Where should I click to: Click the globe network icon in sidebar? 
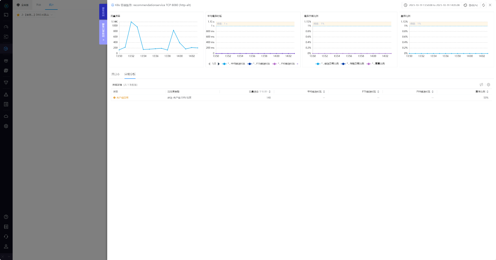[x=6, y=71]
